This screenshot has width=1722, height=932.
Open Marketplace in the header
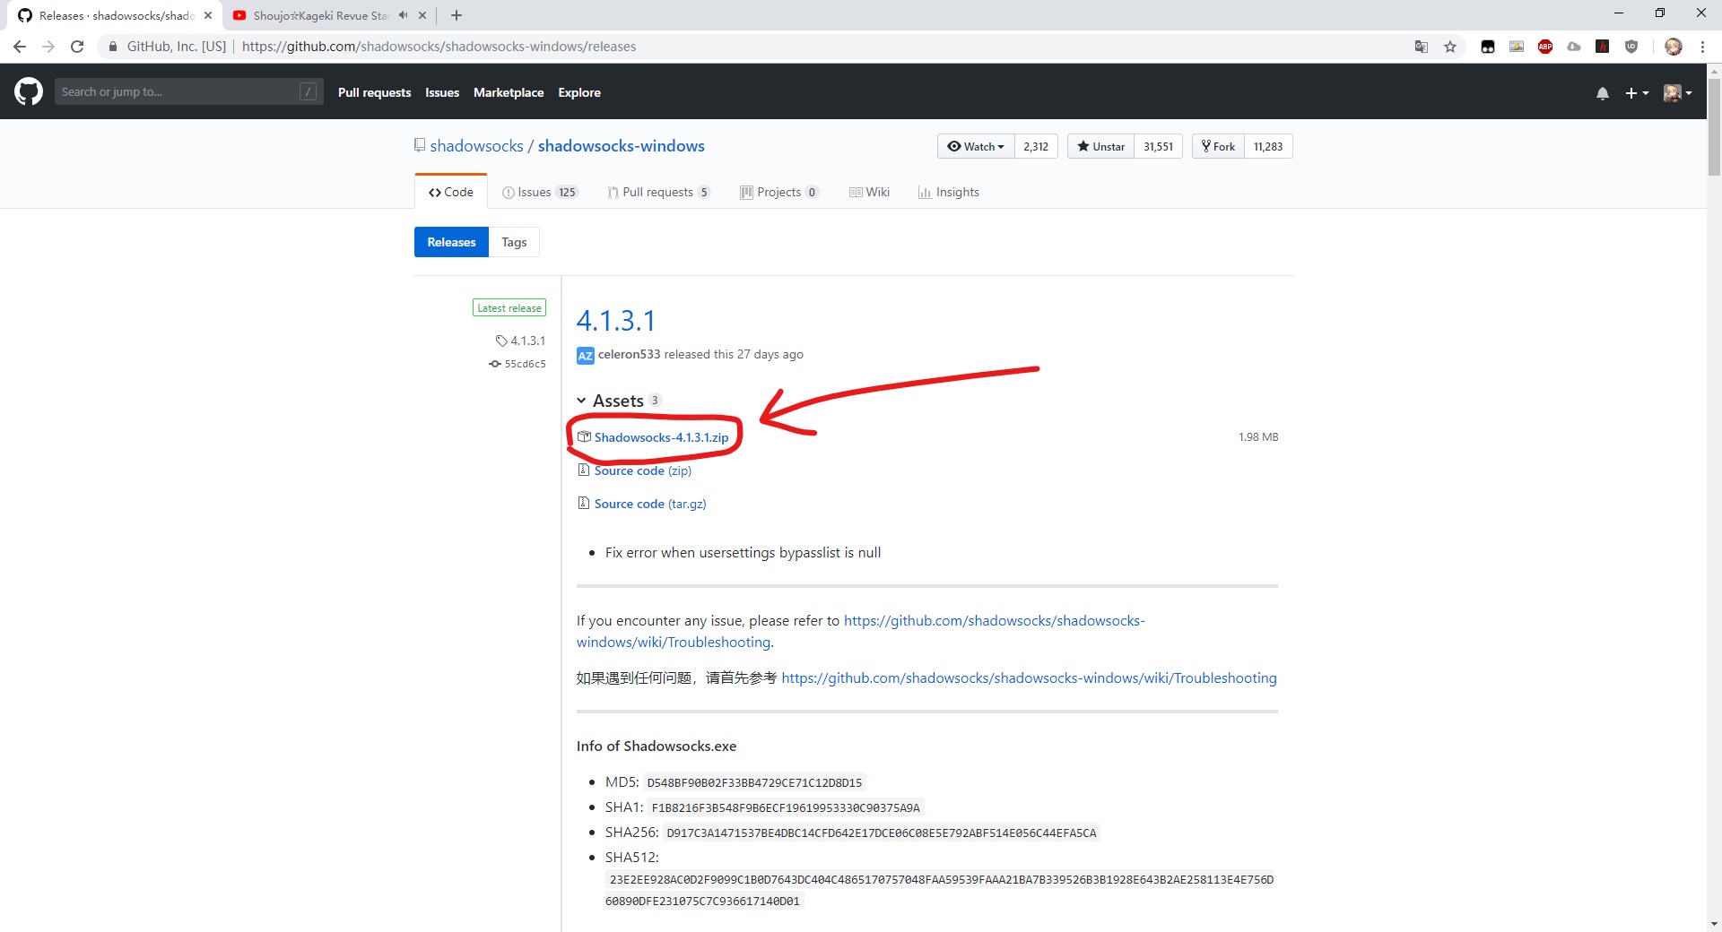[509, 92]
